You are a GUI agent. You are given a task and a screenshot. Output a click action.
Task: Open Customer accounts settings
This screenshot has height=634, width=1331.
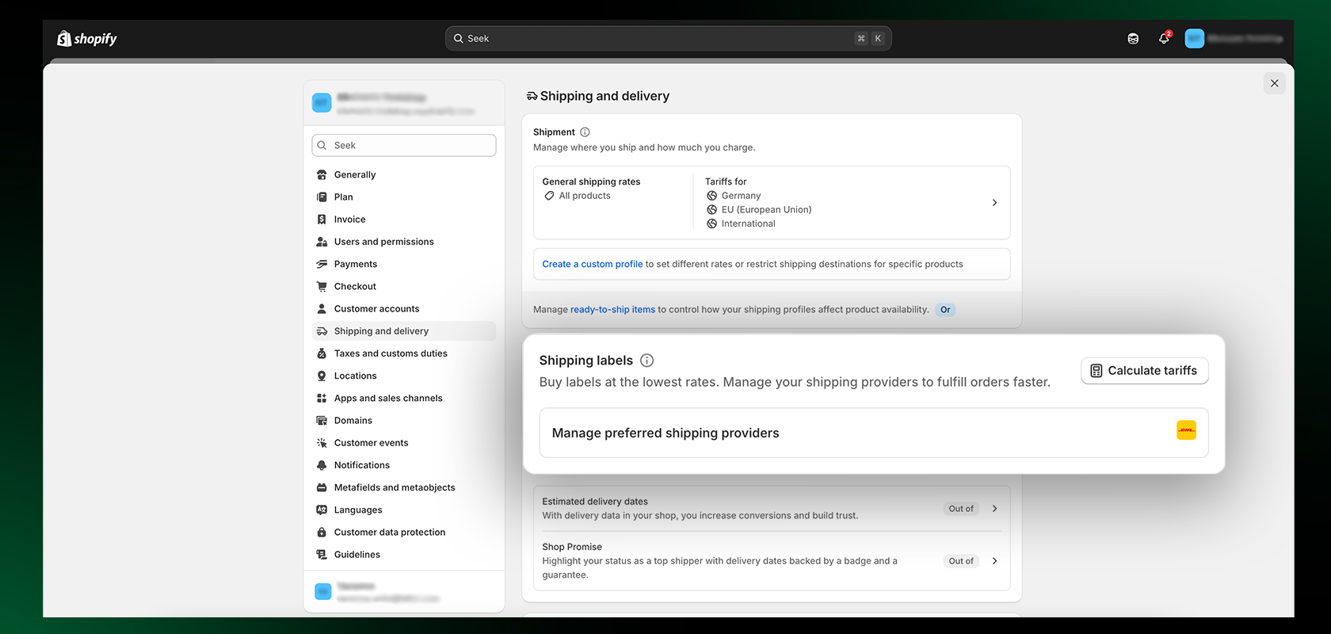pyautogui.click(x=404, y=309)
